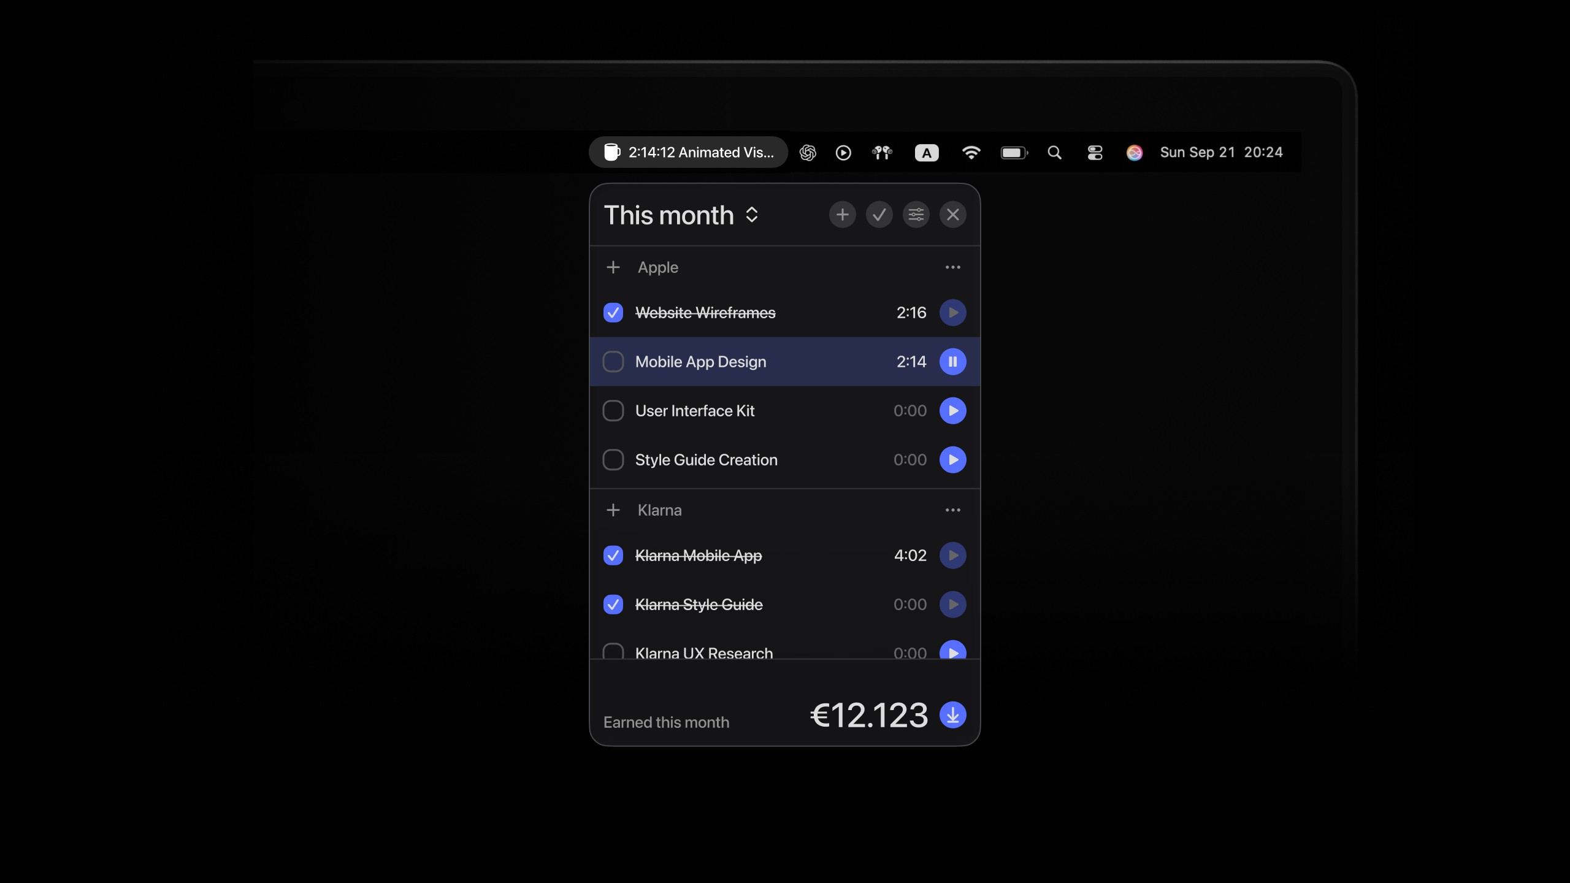
Task: Open Control Center in the menu bar
Action: (1095, 153)
